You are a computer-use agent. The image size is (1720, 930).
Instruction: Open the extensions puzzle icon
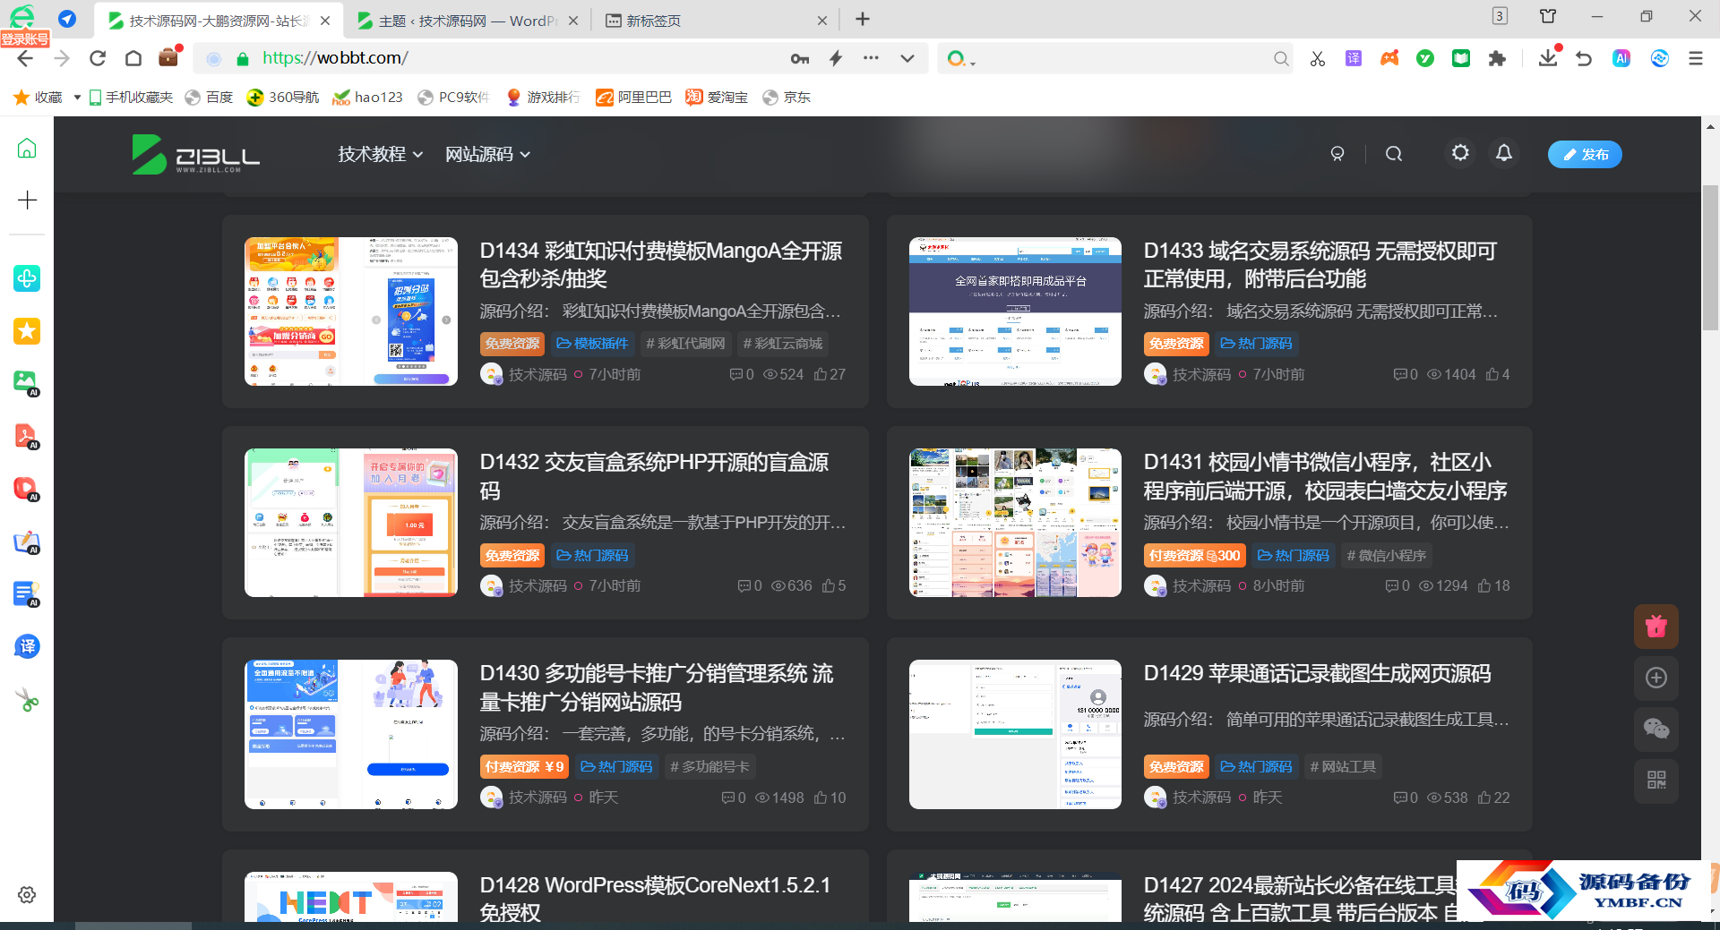(x=1497, y=58)
